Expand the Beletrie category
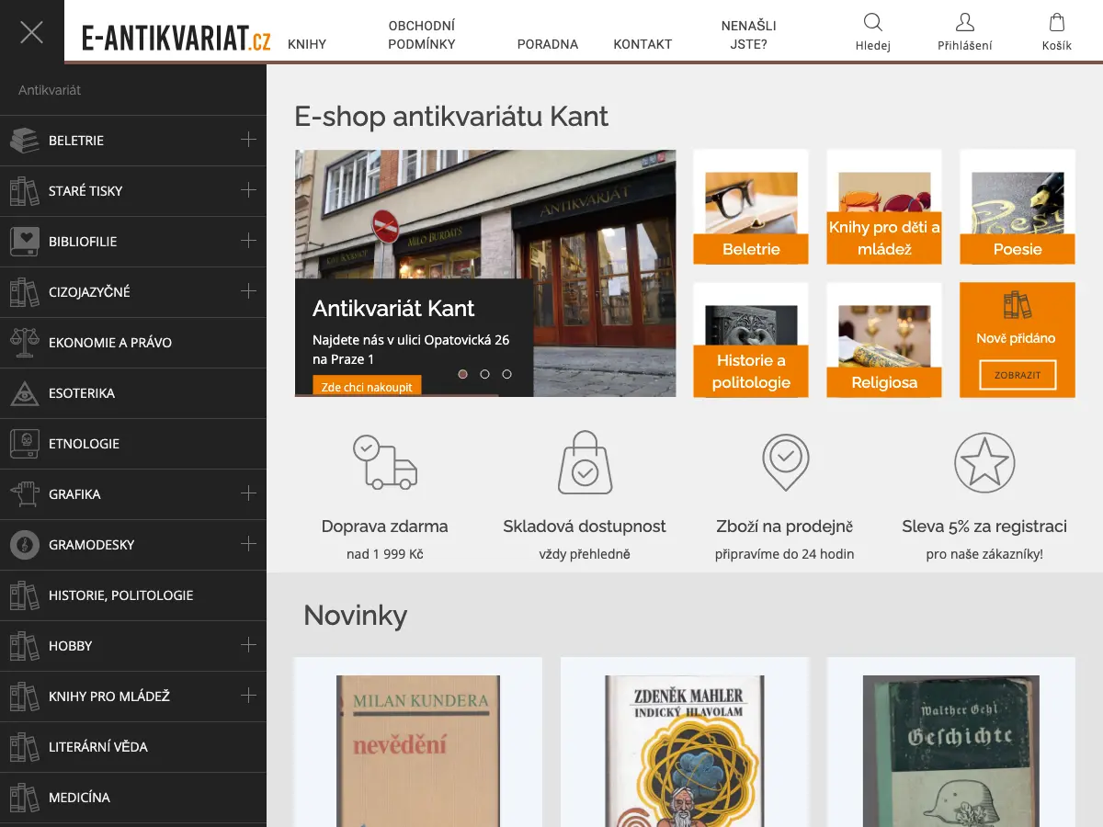The height and width of the screenshot is (827, 1103). 248,140
